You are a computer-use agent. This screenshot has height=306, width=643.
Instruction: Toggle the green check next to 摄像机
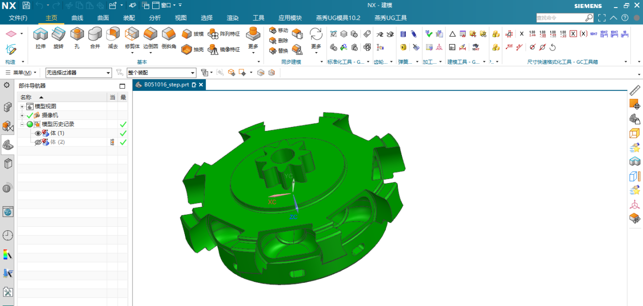(x=30, y=115)
